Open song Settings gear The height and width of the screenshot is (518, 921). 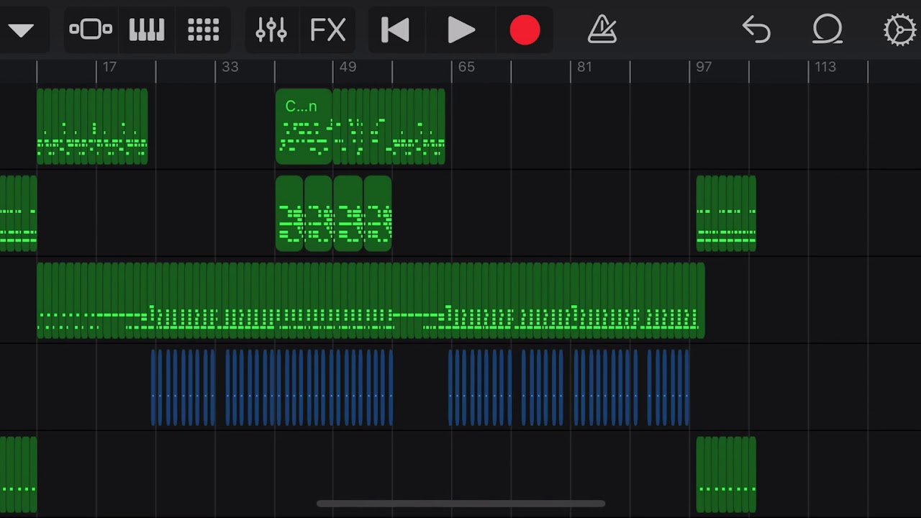899,30
